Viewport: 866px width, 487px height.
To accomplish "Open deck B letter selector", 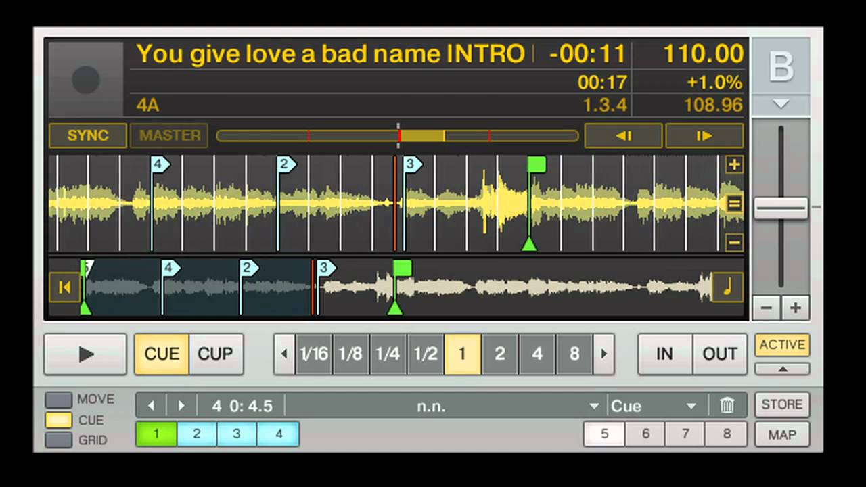I will tap(781, 66).
